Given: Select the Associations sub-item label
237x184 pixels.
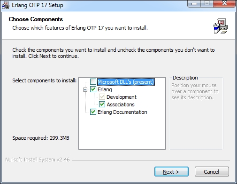Looking at the screenshot, I should 121,104.
